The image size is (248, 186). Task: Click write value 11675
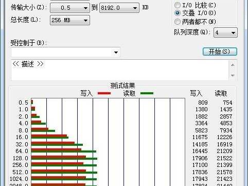click(x=200, y=137)
